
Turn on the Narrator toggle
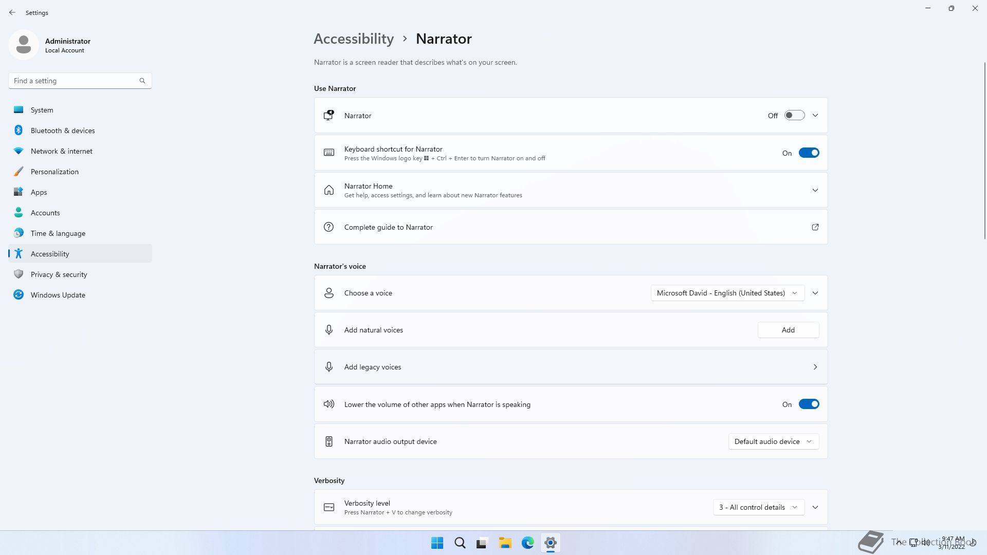click(794, 116)
